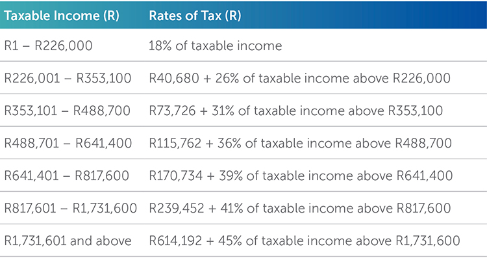The width and height of the screenshot is (487, 262).
Task: Click the Rates of Tax (R) column header
Action: click(x=195, y=16)
